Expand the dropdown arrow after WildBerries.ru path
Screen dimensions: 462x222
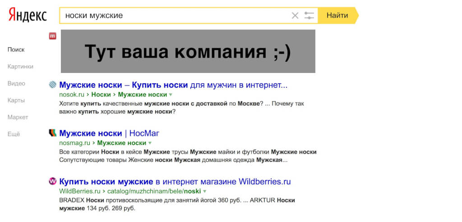click(x=204, y=191)
